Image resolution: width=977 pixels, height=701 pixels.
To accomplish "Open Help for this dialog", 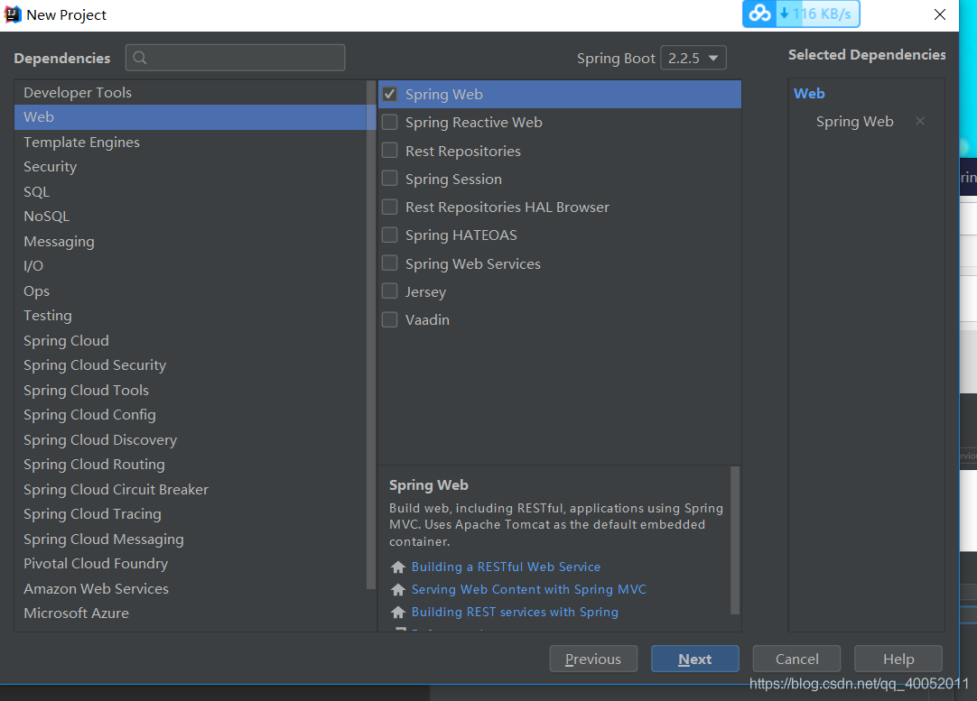I will tap(898, 659).
